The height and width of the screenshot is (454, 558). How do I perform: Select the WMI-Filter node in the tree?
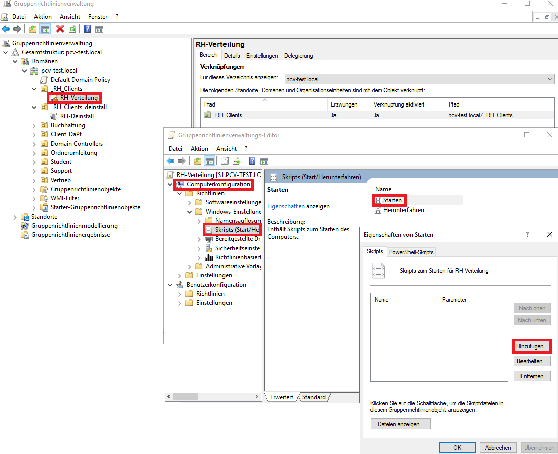click(x=65, y=198)
